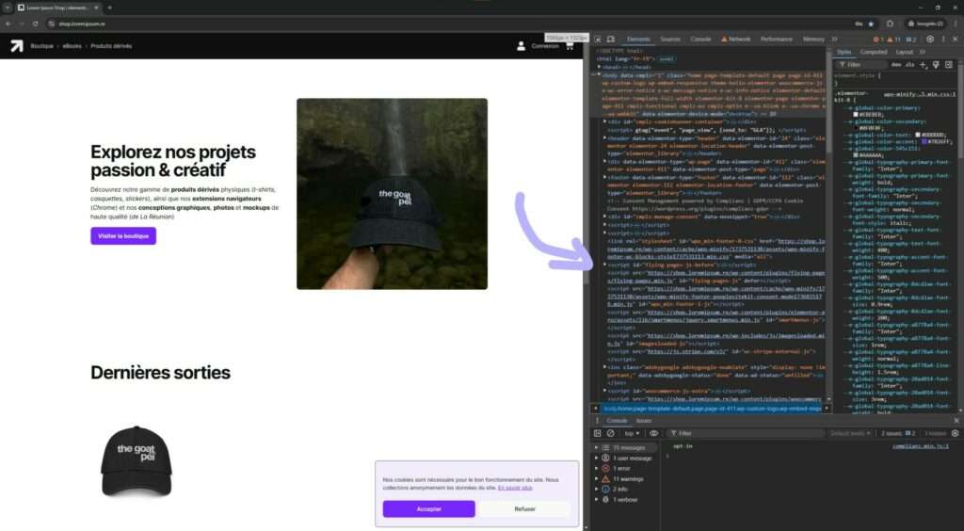Click the Visiter la boutique button
Screen dimensions: 964x531
point(123,236)
